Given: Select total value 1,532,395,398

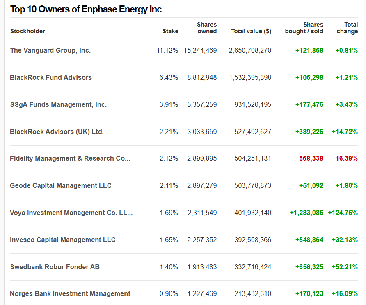Looking at the screenshot, I should [x=250, y=77].
